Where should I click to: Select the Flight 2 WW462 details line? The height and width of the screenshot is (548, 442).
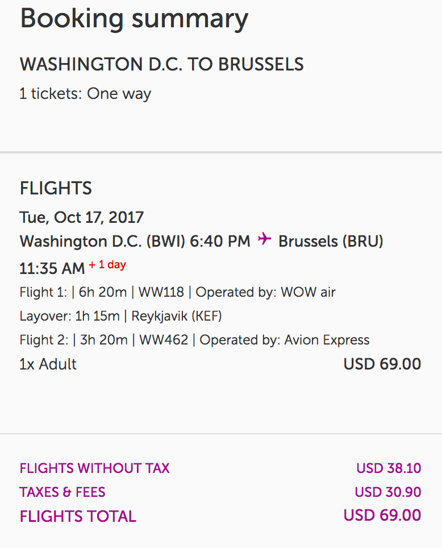tap(194, 340)
